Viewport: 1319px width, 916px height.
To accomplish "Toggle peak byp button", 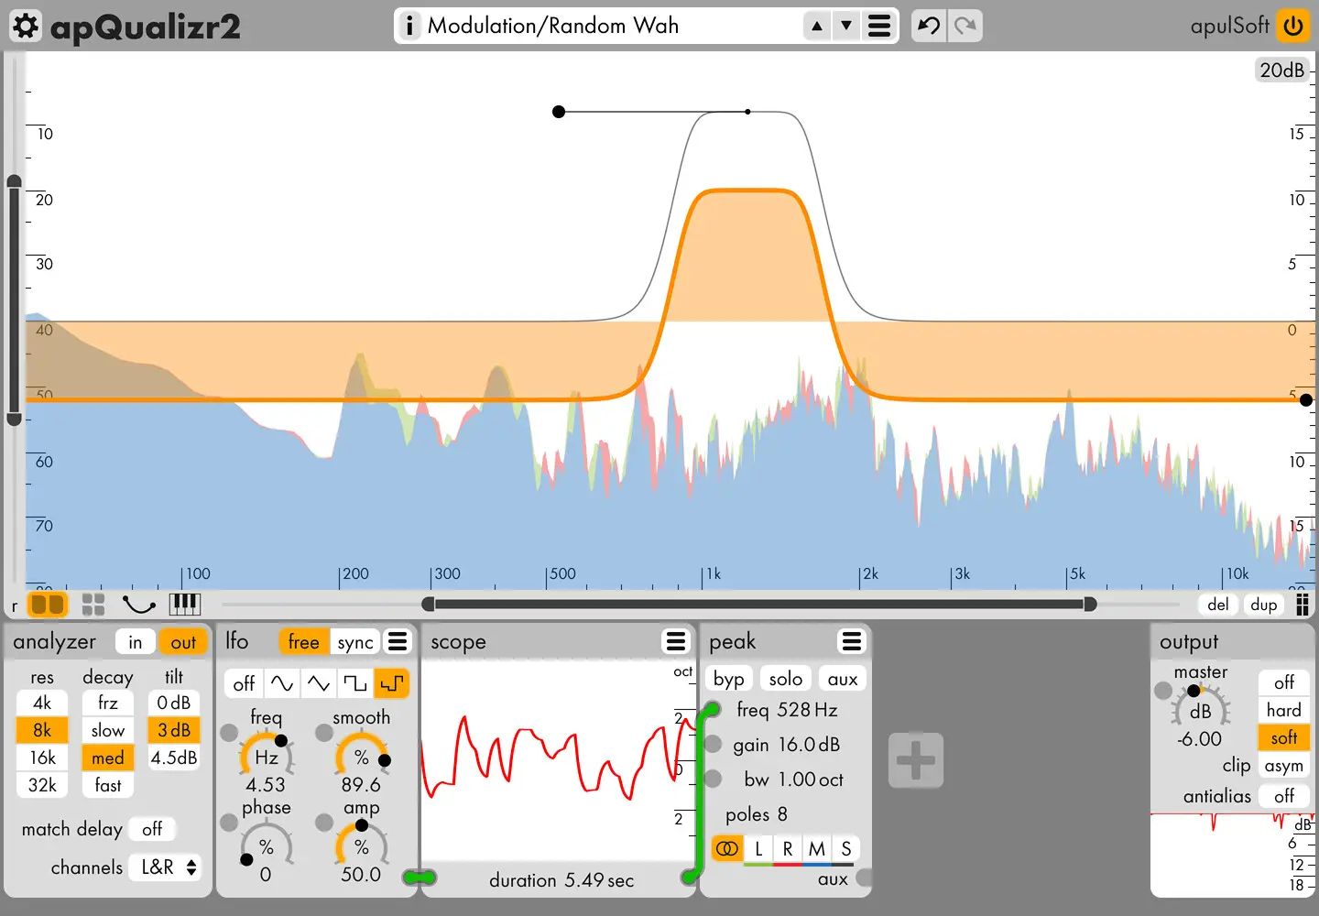I will point(729,679).
